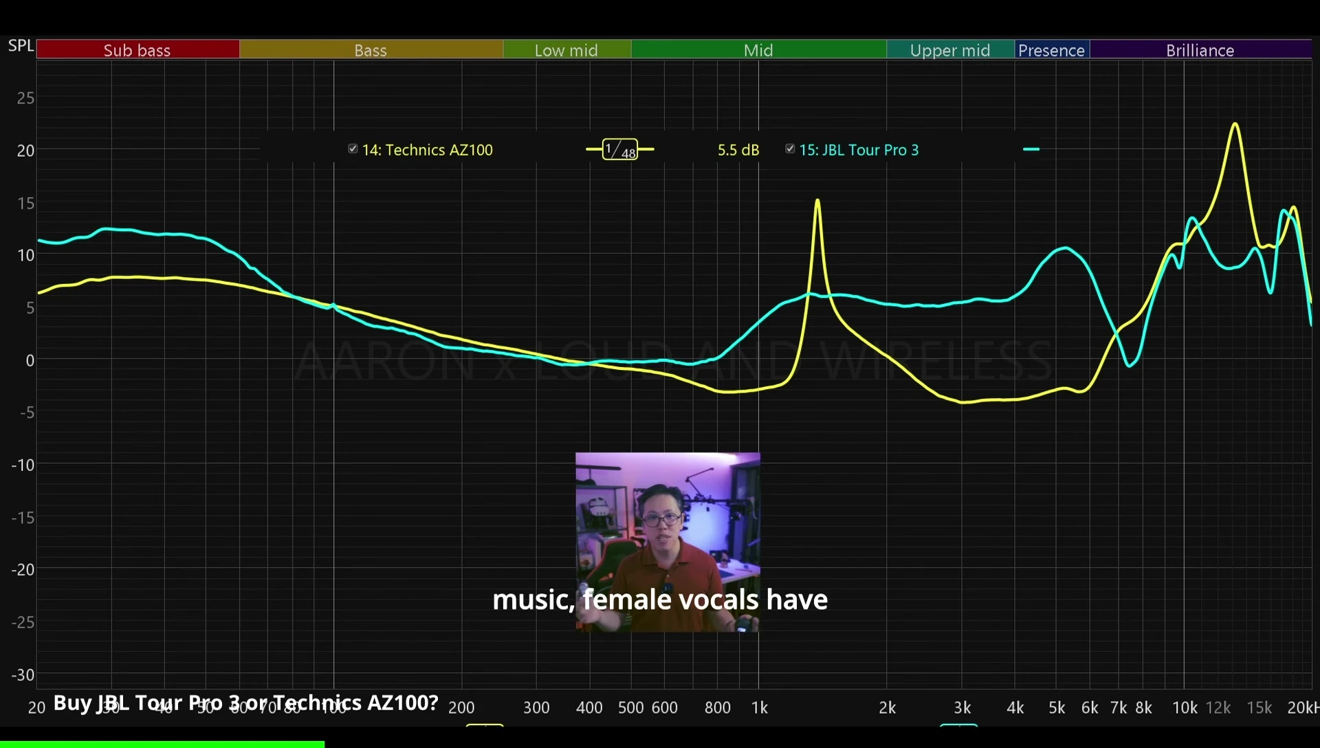1320x748 pixels.
Task: Click the 200 frequency axis label
Action: [x=461, y=707]
